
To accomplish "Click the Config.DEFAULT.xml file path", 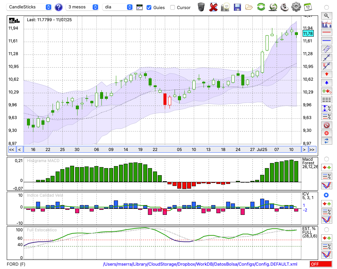I will tap(200, 264).
